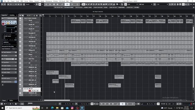Select the Glue tool in toolbar
The width and height of the screenshot is (195, 110).
[x=96, y=4]
